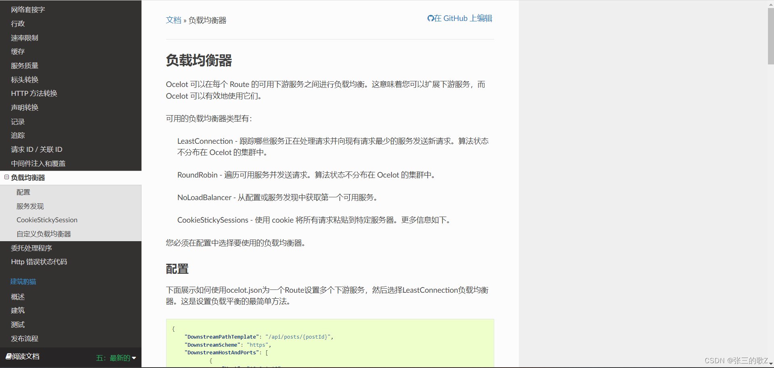Open the Http 错误状态代码 page
This screenshot has height=368, width=774.
click(x=38, y=261)
